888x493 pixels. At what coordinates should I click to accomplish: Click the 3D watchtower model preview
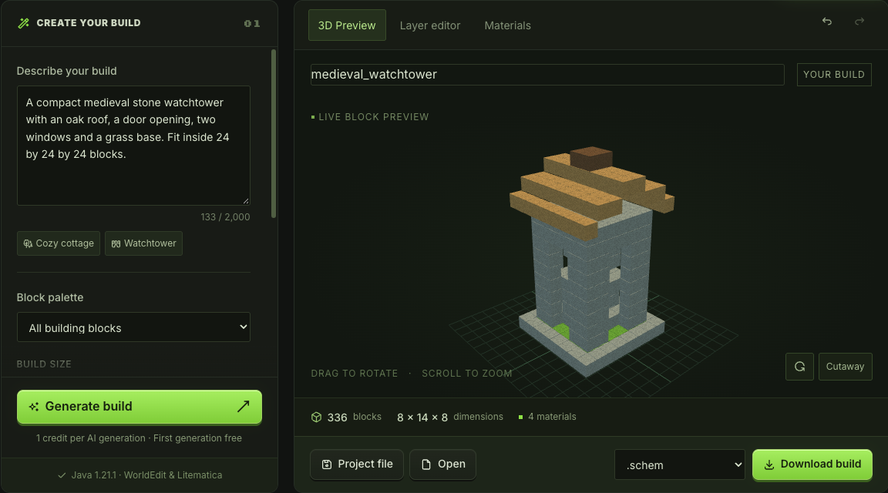tap(592, 260)
